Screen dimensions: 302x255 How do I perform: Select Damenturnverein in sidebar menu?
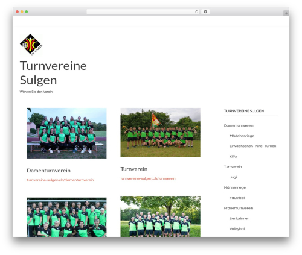tap(239, 125)
